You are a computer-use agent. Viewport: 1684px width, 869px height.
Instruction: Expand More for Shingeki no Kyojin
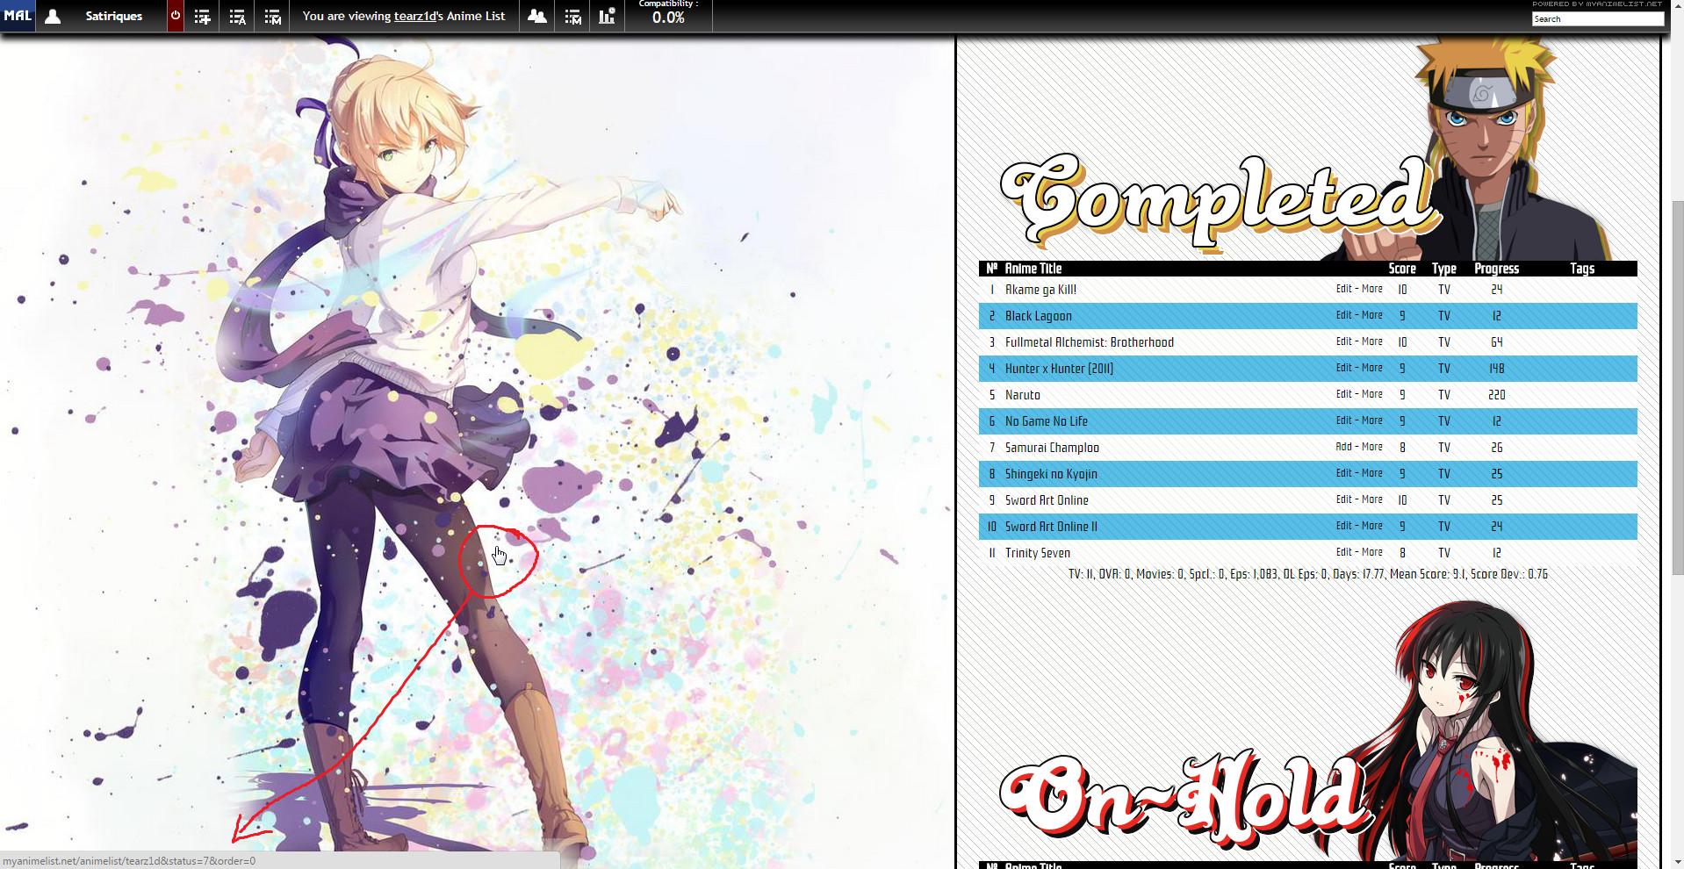[1372, 473]
